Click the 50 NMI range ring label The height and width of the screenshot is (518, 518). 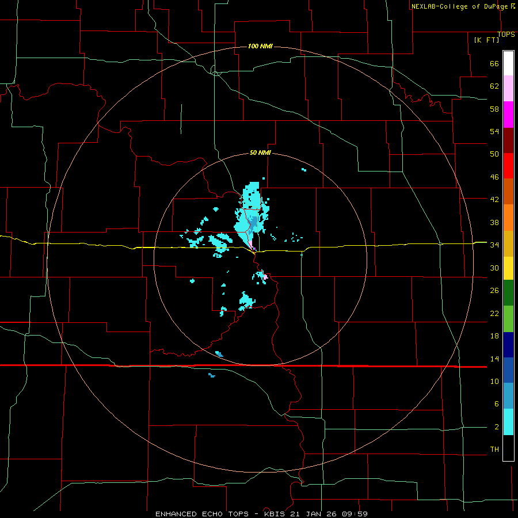tap(260, 153)
